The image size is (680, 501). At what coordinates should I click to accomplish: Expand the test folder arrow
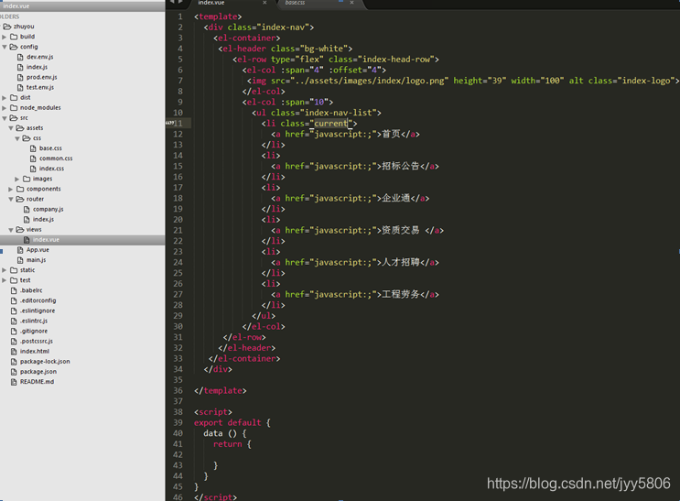(5, 280)
